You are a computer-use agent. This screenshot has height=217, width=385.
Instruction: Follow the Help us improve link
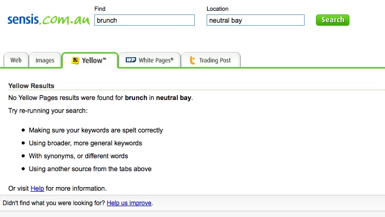click(129, 203)
